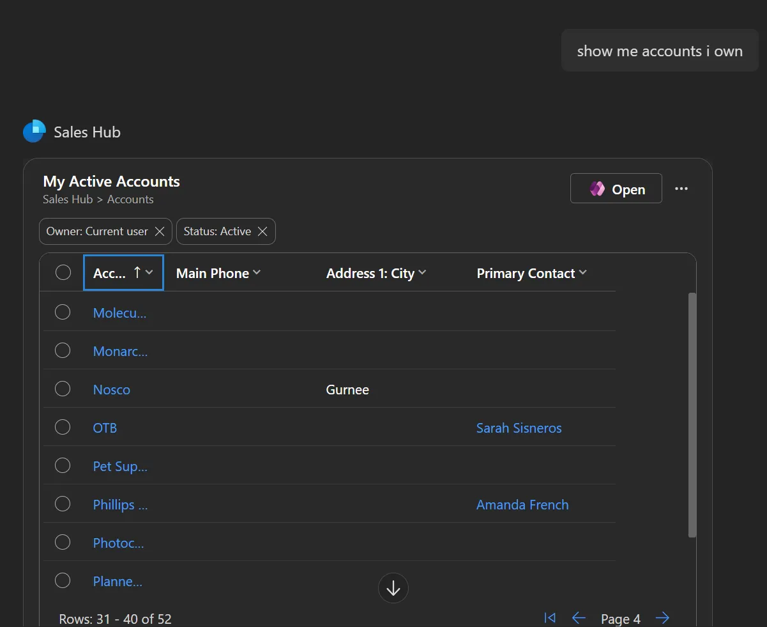Select the Planne... row checkbox
Viewport: 767px width, 627px height.
coord(63,580)
